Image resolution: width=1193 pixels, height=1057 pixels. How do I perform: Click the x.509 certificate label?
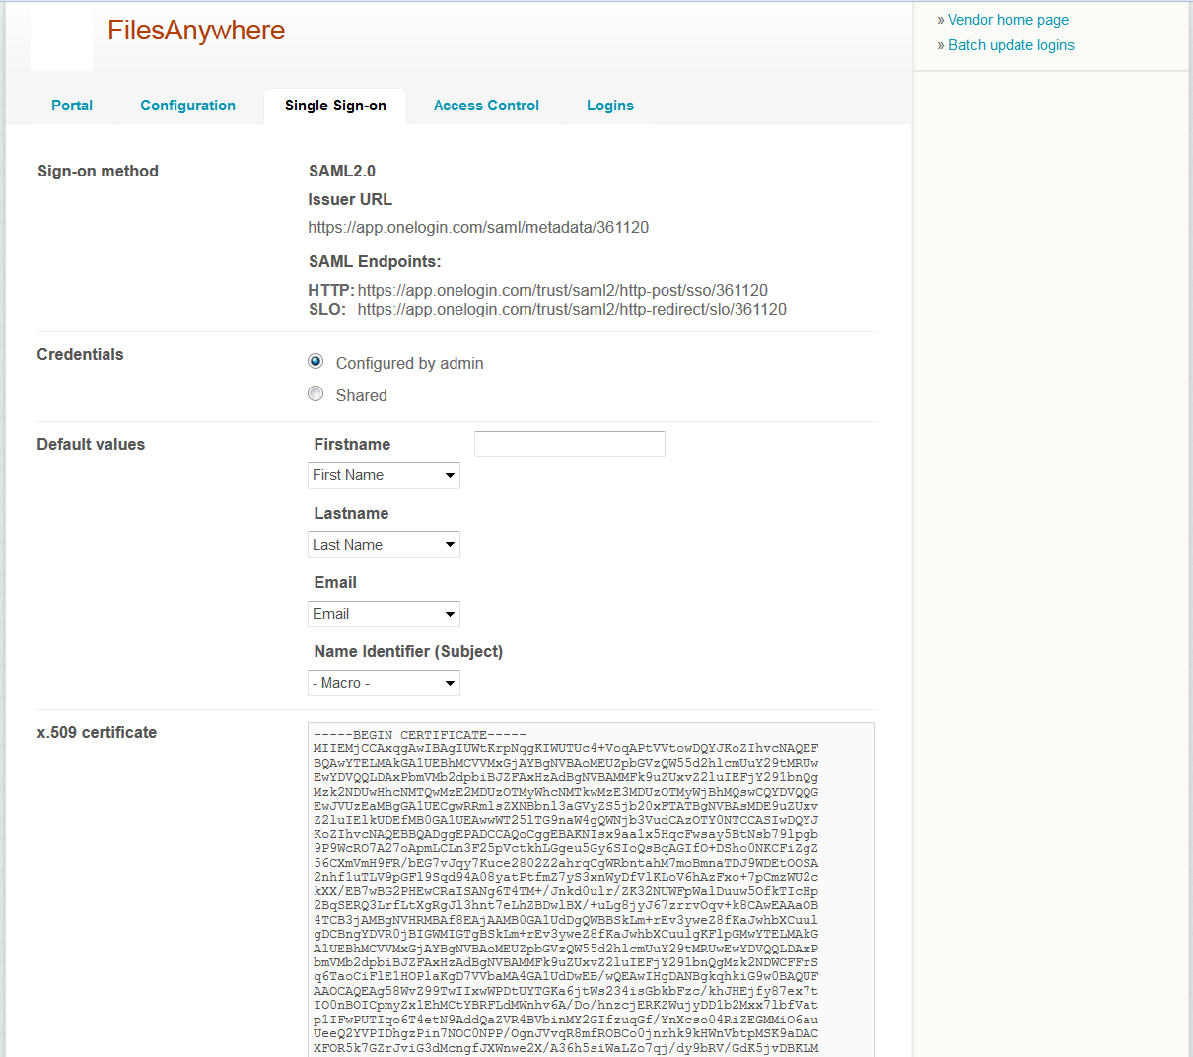coord(97,733)
